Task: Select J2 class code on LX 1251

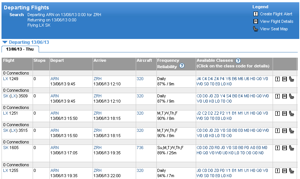Action: (x=199, y=113)
